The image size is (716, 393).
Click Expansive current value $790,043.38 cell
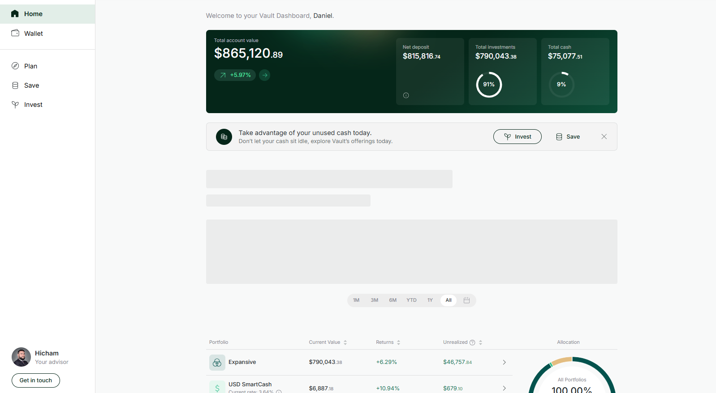[325, 362]
